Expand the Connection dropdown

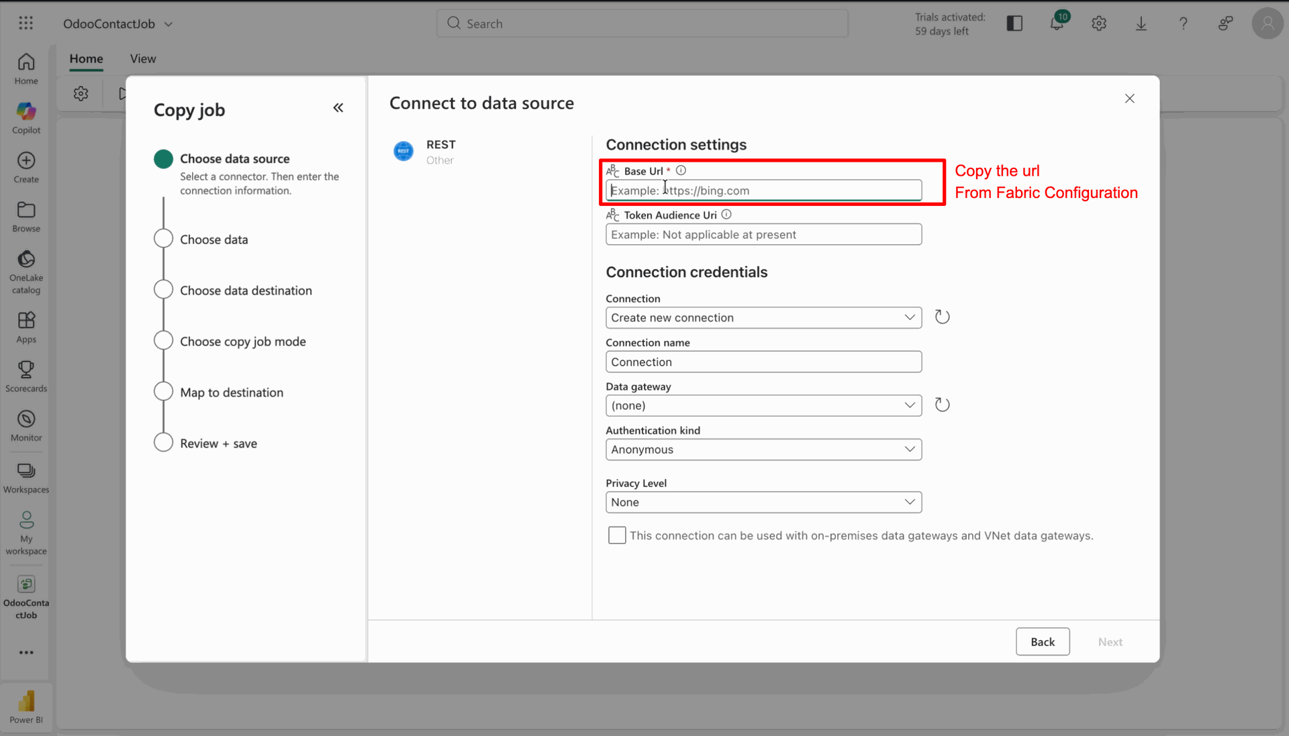(763, 317)
